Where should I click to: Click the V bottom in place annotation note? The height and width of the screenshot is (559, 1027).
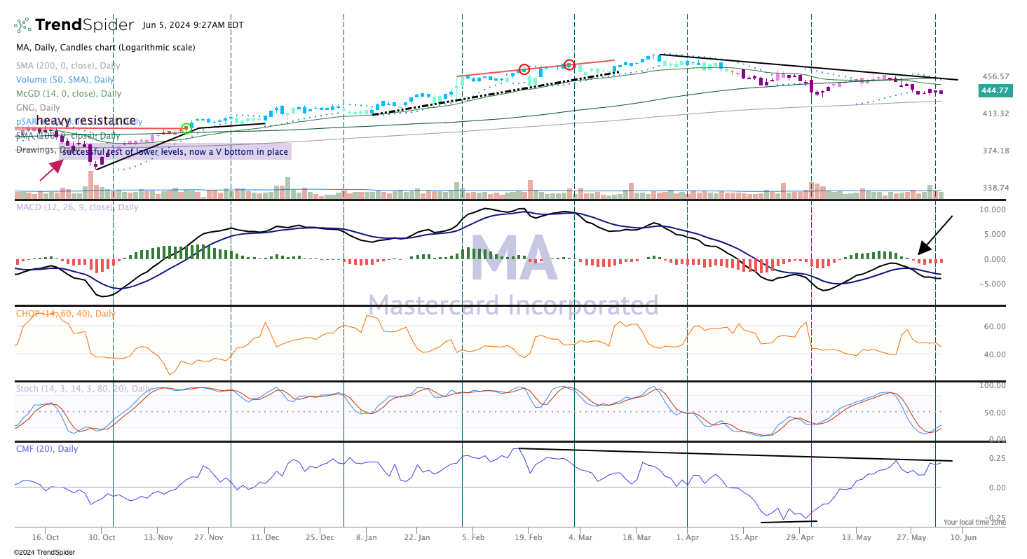pyautogui.click(x=175, y=152)
